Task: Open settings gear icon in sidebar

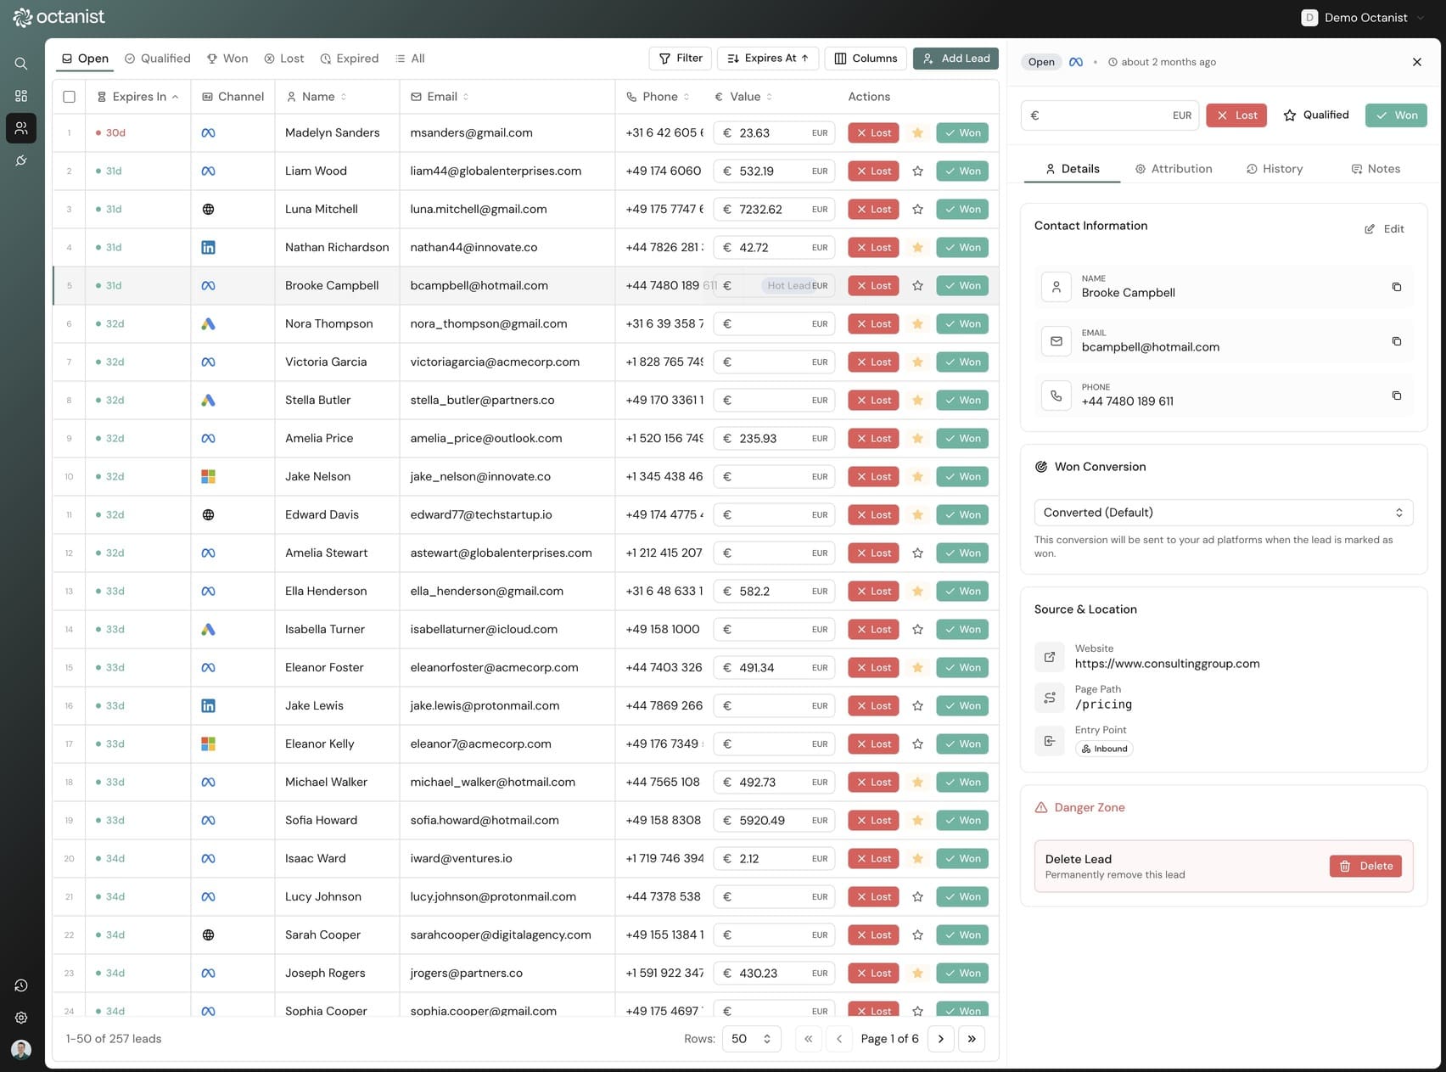Action: [x=21, y=1018]
